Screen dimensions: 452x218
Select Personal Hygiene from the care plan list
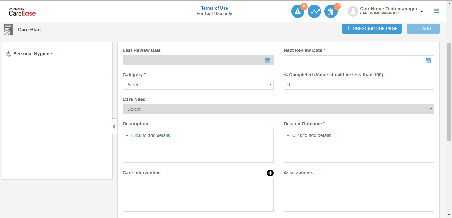[32, 53]
